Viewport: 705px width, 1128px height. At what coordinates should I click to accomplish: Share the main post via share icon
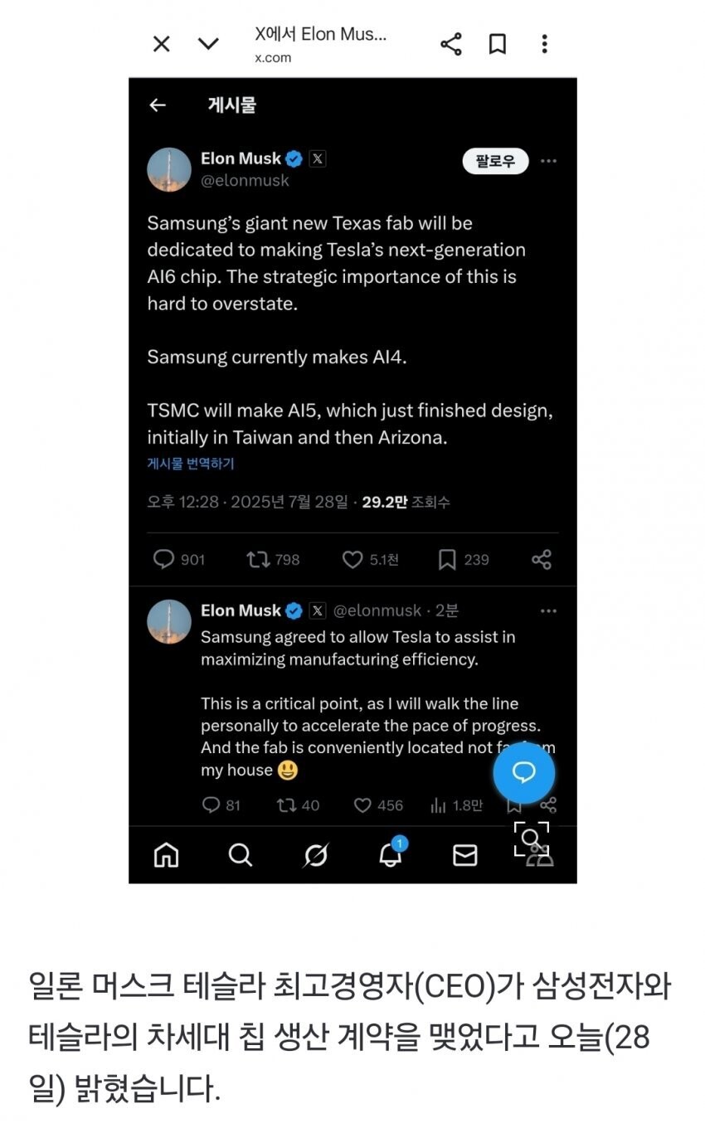coord(542,560)
